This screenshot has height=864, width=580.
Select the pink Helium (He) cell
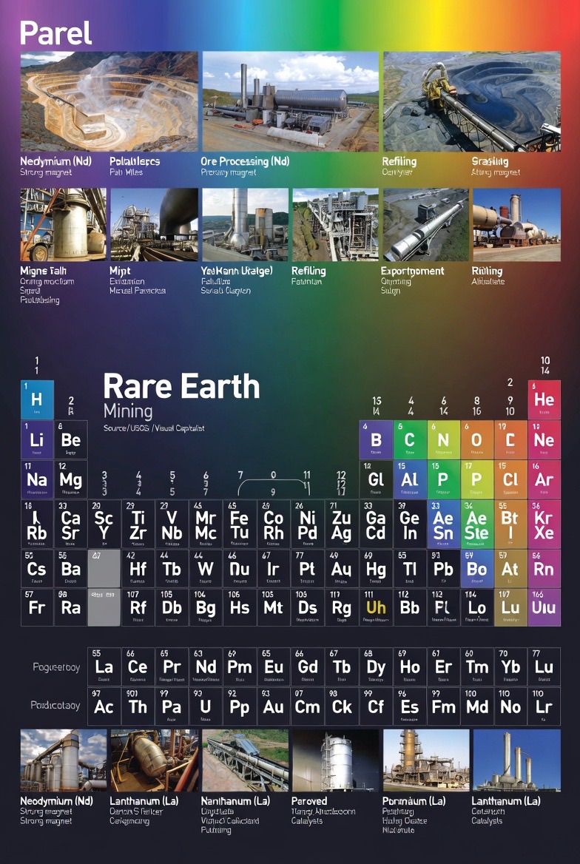coord(544,399)
